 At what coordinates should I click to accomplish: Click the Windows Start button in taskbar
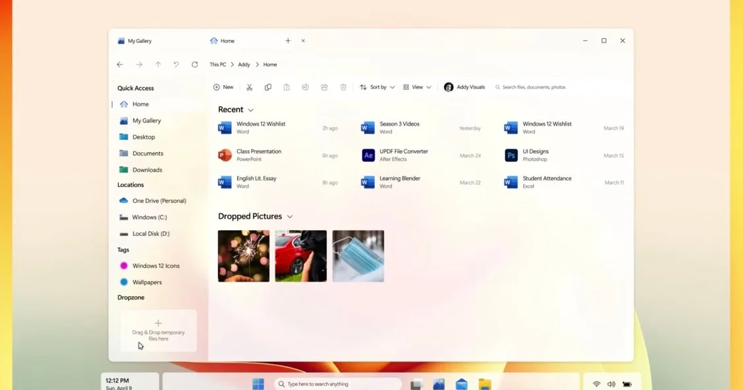tap(258, 384)
